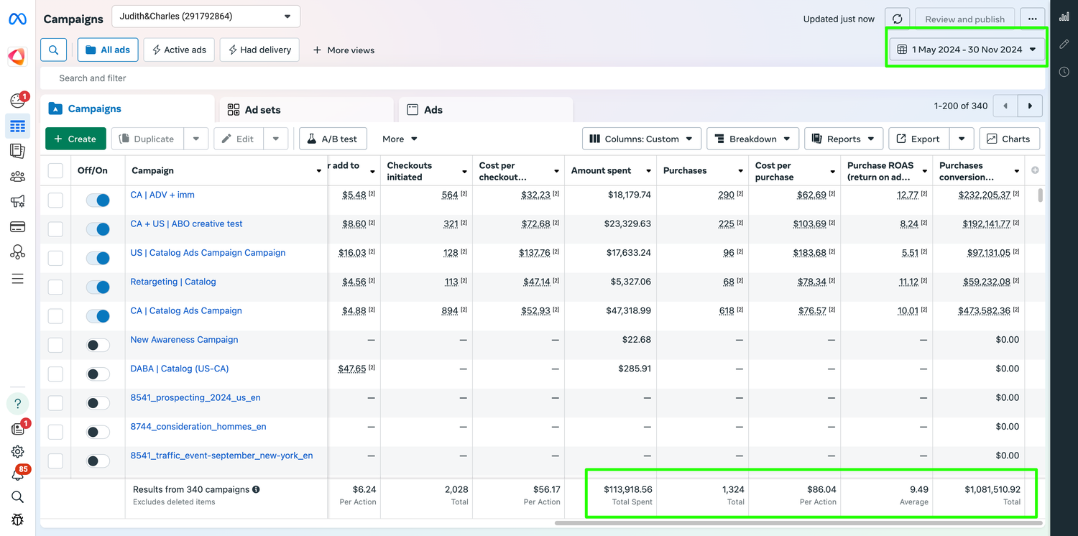
Task: Click the info icon beside Results from 340 campaigns
Action: pyautogui.click(x=256, y=489)
